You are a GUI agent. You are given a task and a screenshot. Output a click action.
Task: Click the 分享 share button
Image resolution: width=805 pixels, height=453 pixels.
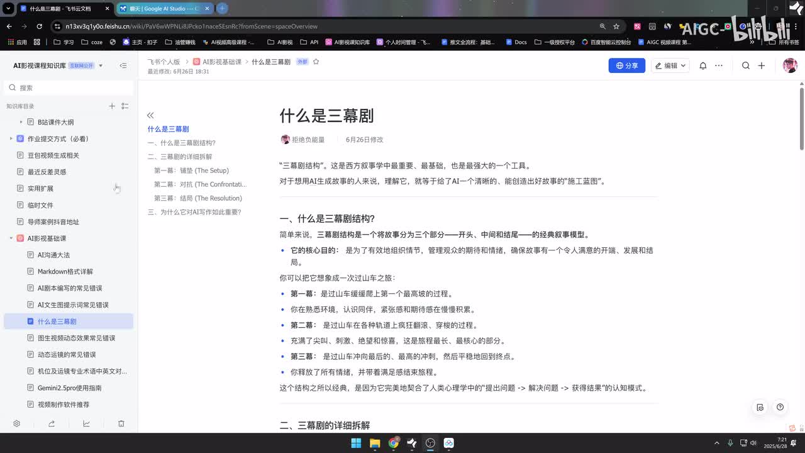click(x=627, y=65)
